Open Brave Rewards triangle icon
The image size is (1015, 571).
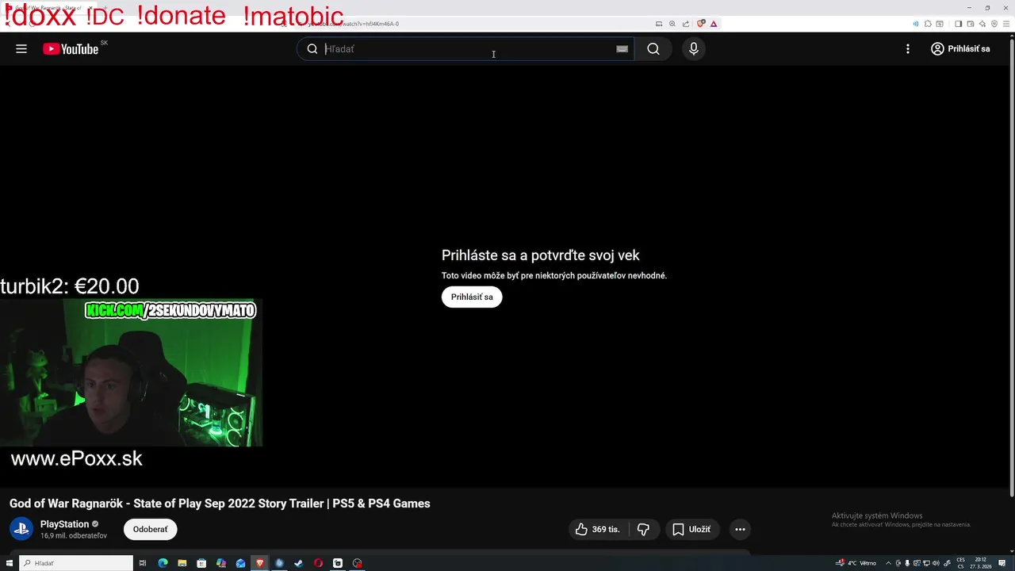point(714,24)
